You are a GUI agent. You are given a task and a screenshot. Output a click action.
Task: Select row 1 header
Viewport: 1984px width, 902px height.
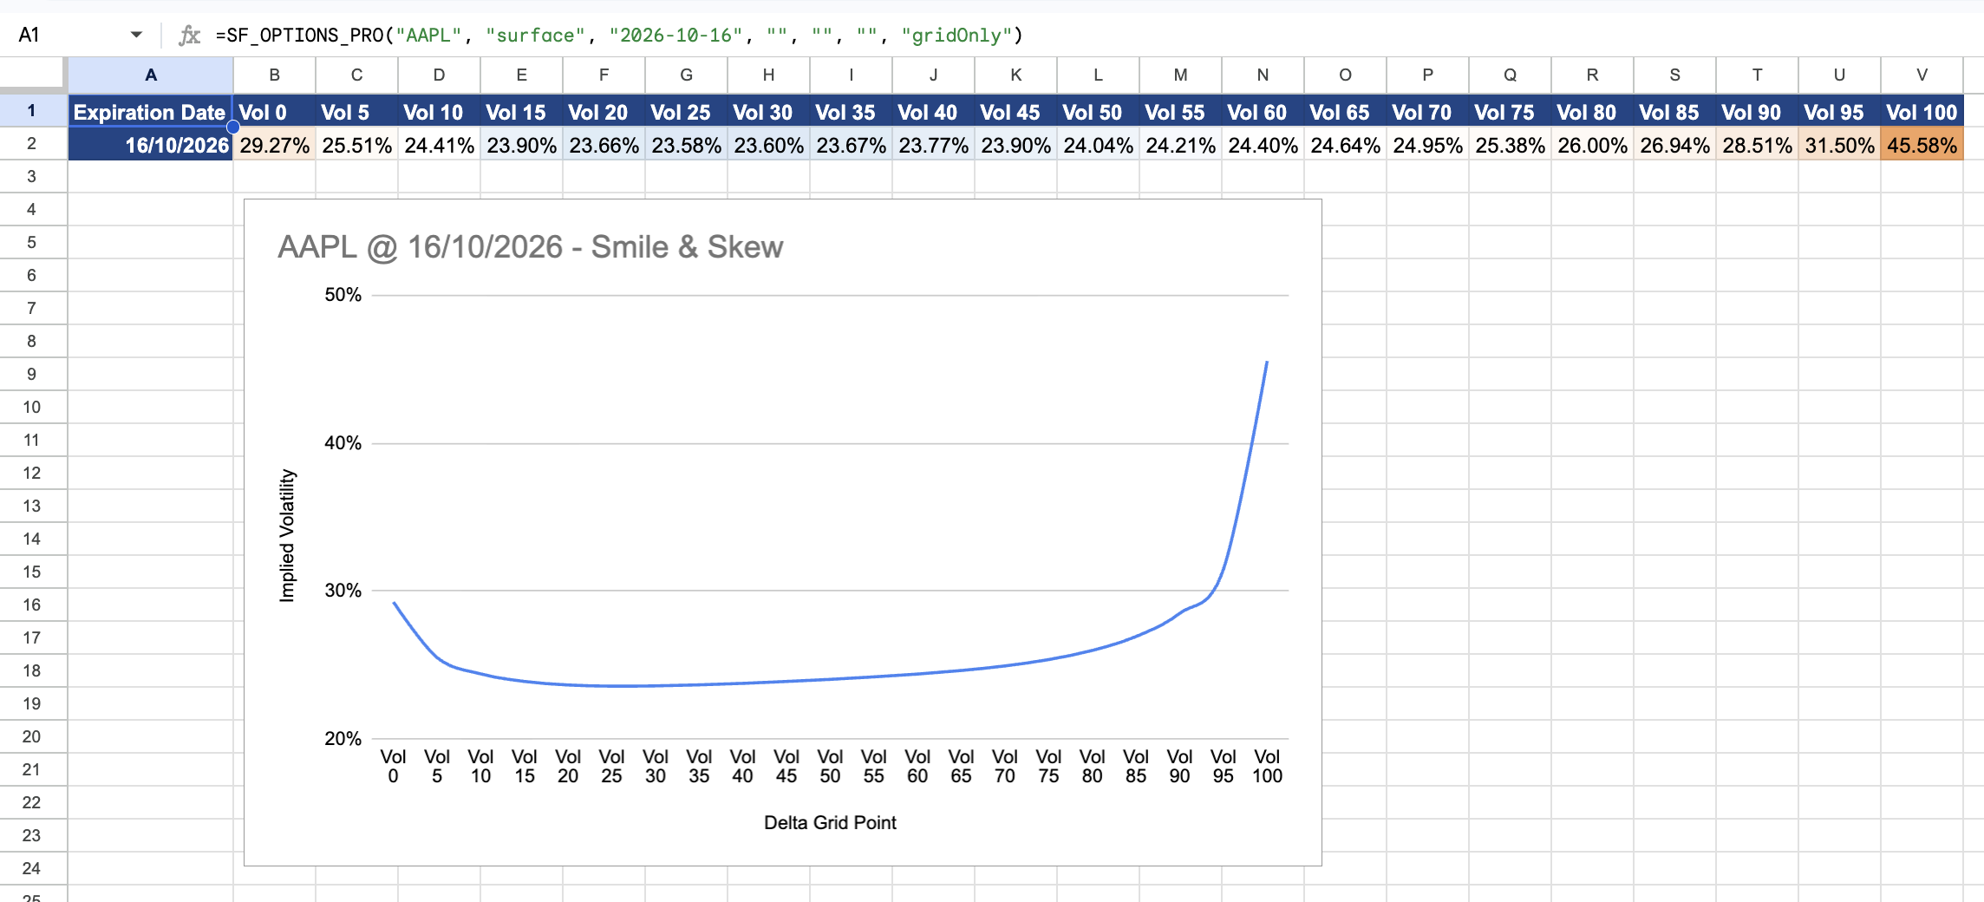pyautogui.click(x=32, y=110)
